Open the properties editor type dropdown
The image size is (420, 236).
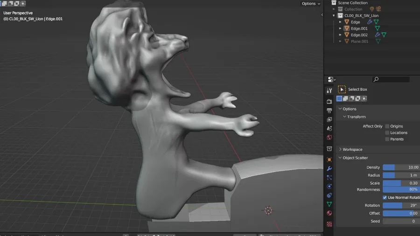[332, 79]
